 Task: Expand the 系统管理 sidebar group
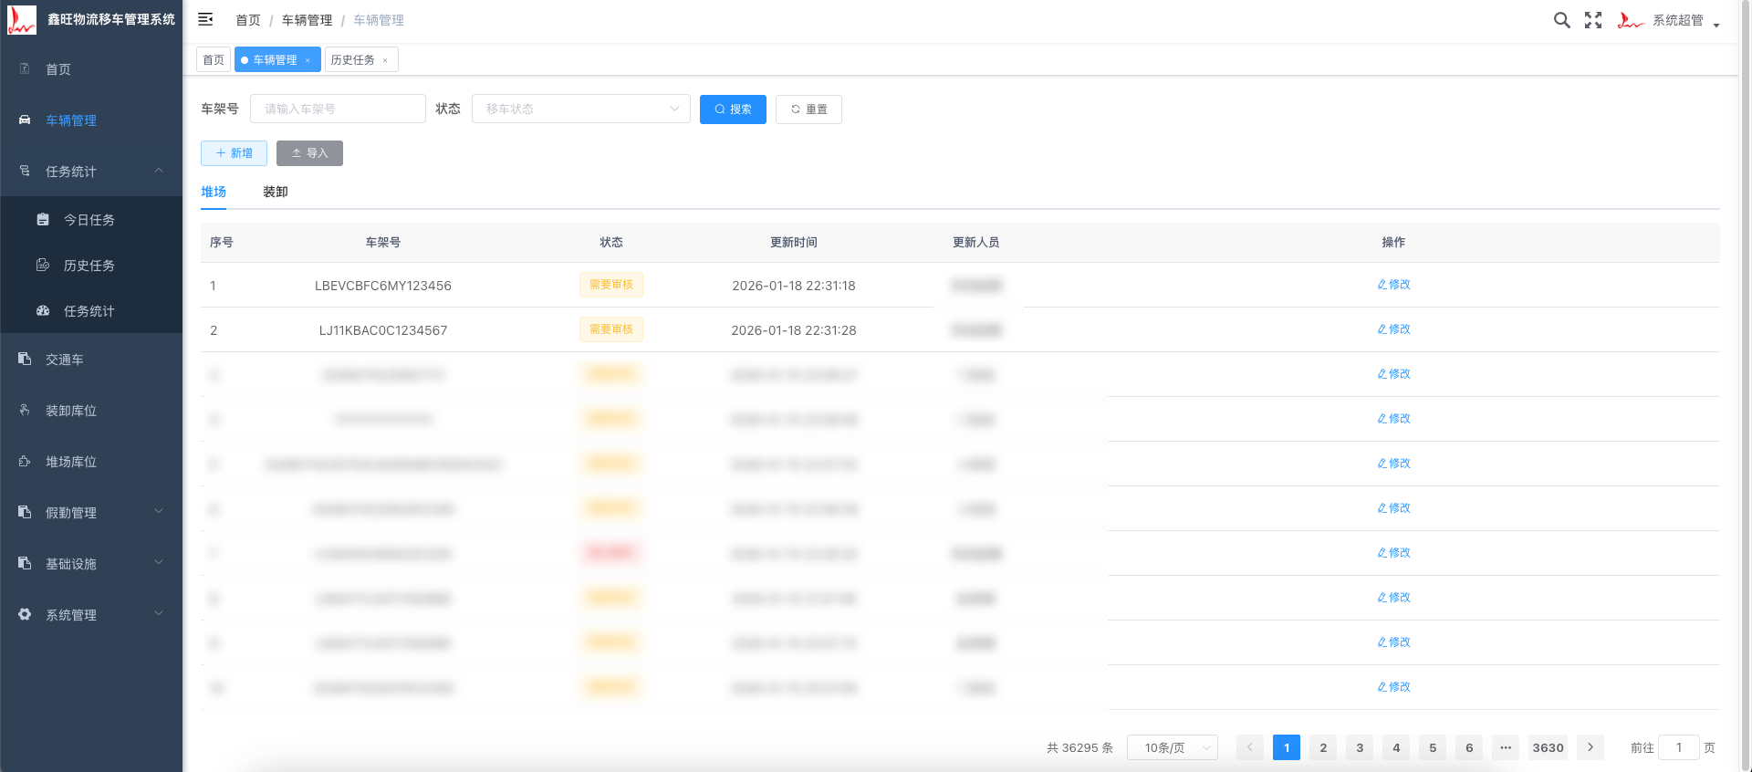(91, 615)
